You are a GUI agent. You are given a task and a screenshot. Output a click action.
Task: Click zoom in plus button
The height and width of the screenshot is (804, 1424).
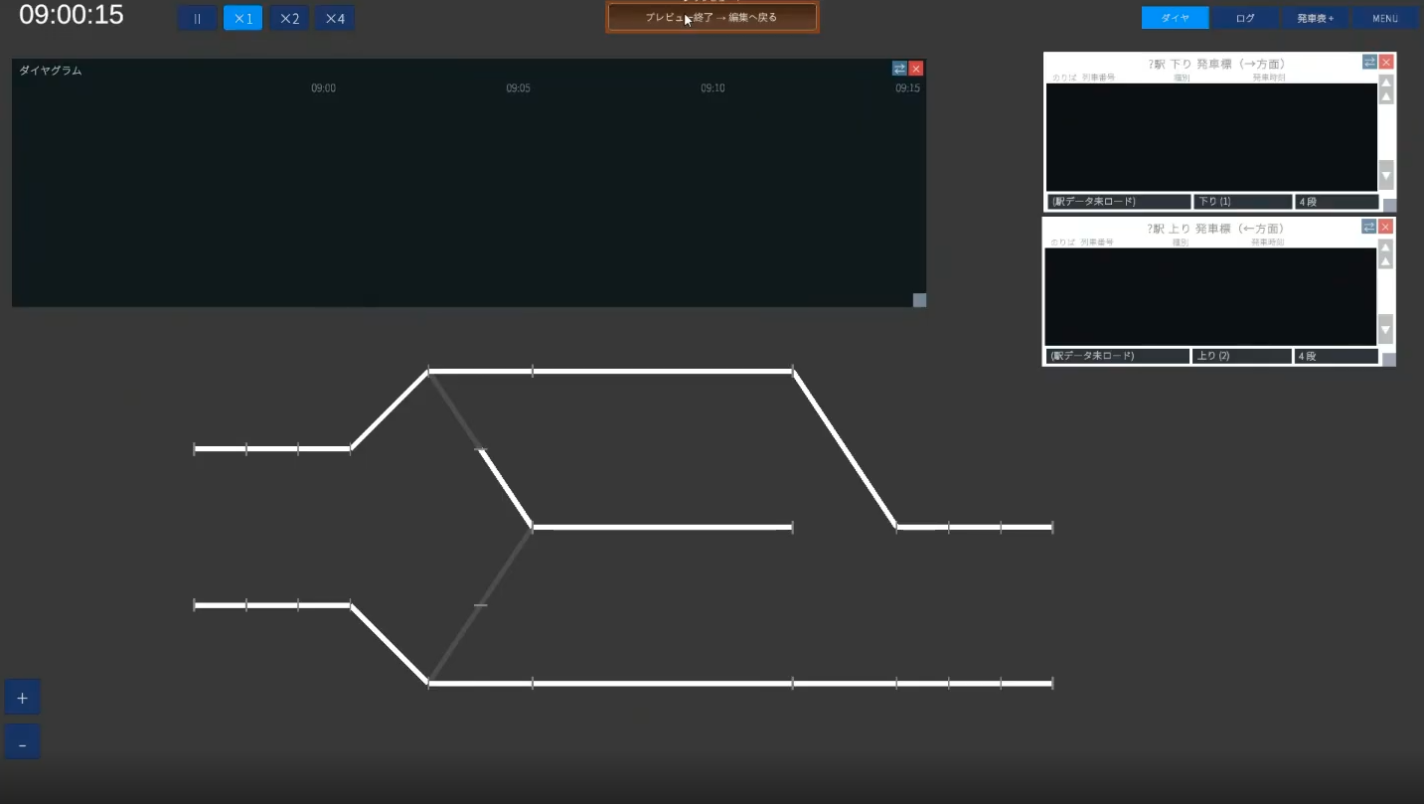pos(22,698)
